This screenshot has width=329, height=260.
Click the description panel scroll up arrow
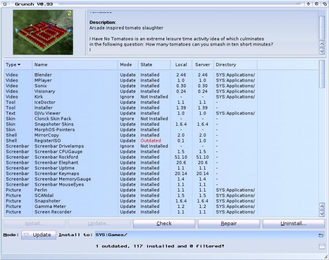(322, 44)
